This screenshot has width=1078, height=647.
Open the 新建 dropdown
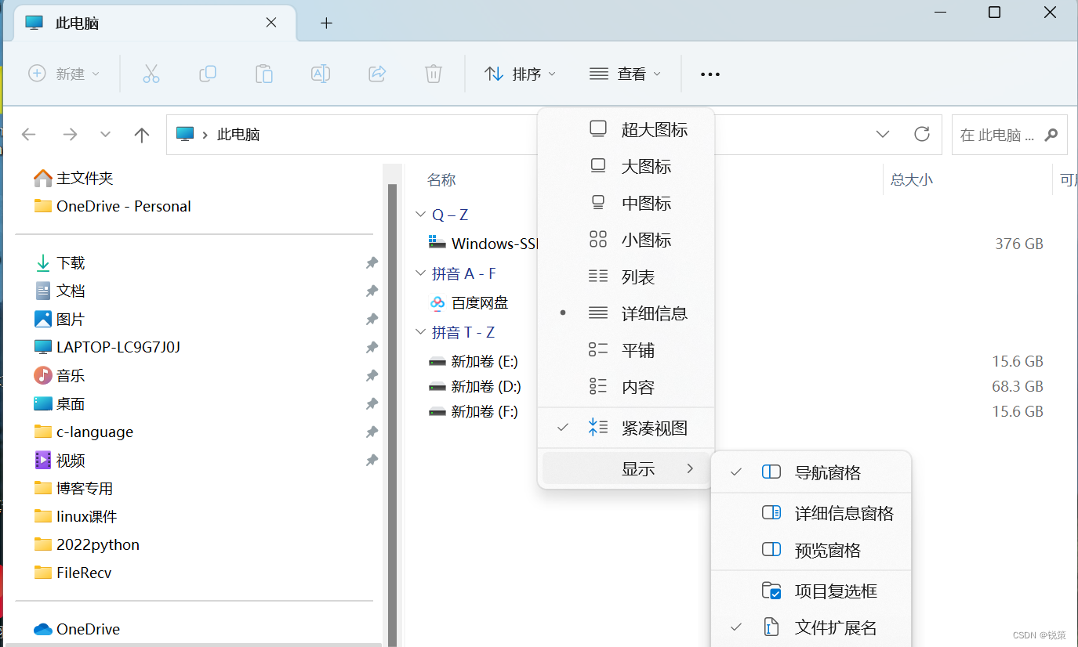[x=64, y=74]
